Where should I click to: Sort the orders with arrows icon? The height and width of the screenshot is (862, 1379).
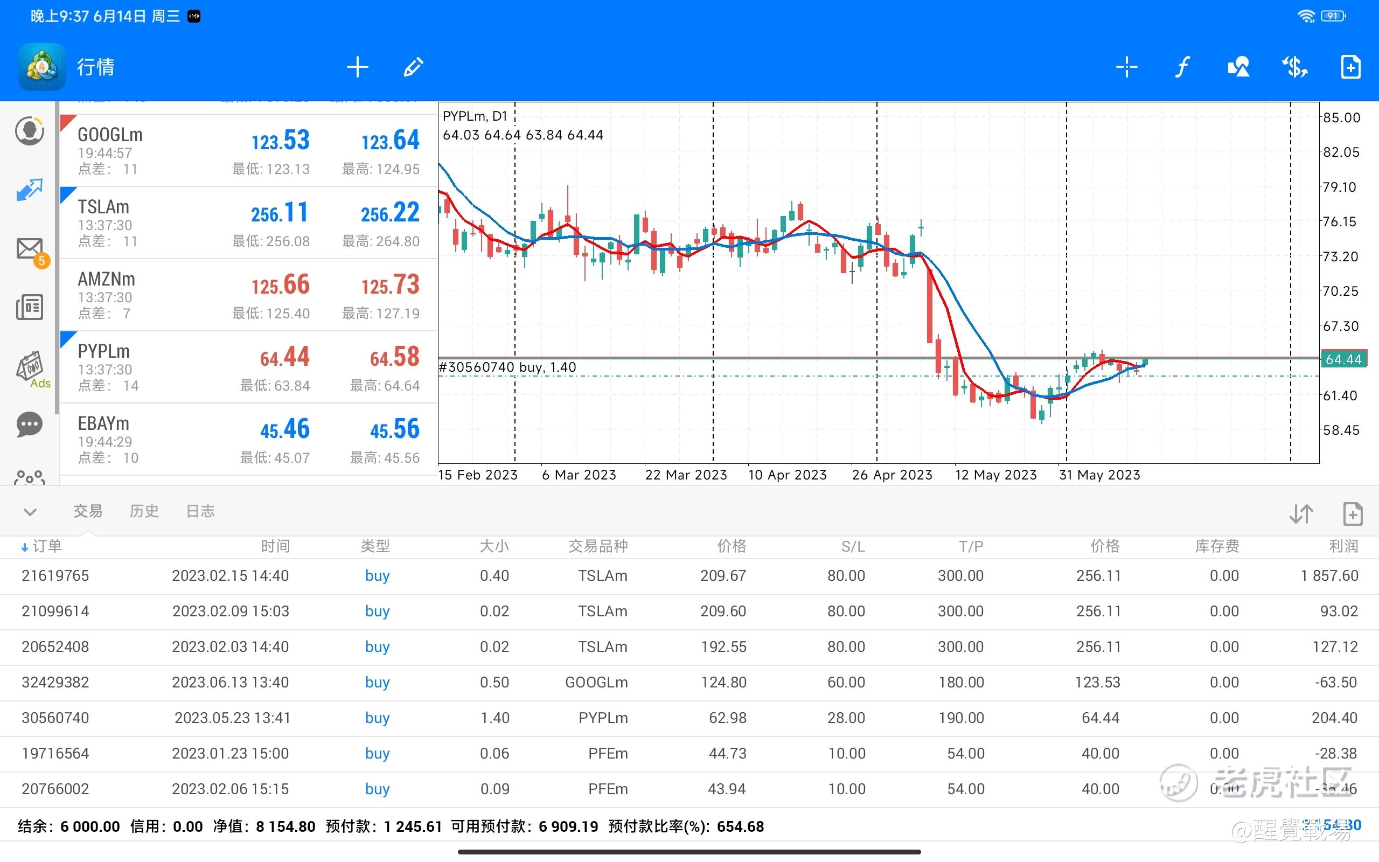1301,513
